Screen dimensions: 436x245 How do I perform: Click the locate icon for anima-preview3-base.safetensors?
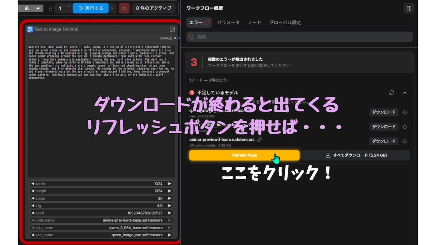[x=405, y=141]
